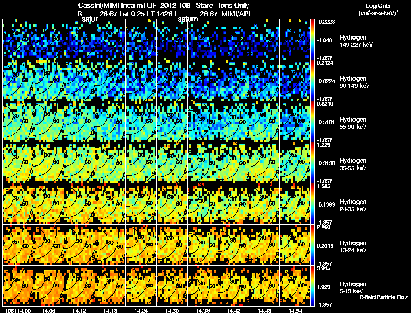Click the 0.2015 colorbar midpoint value
This screenshot has width=411, height=313.
[325, 246]
